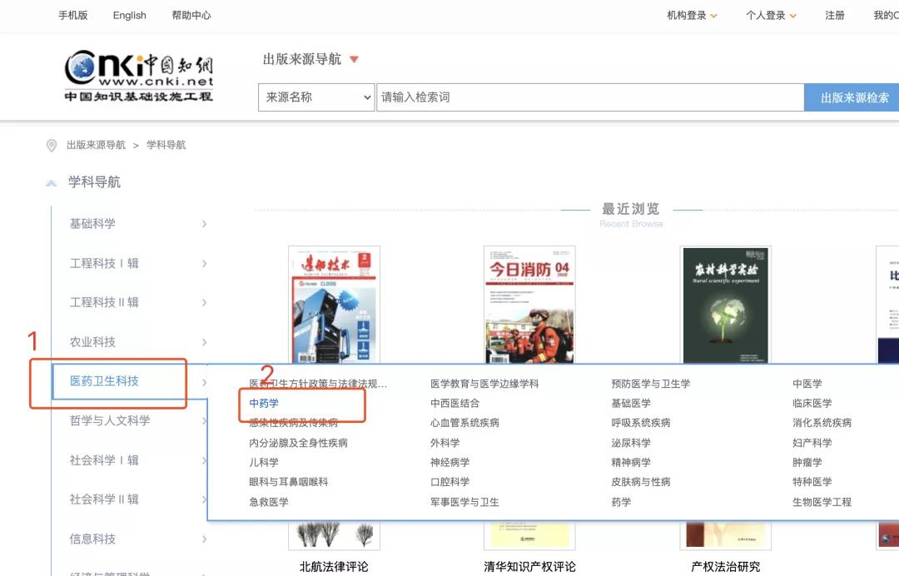Click the search keyword input field

click(583, 97)
